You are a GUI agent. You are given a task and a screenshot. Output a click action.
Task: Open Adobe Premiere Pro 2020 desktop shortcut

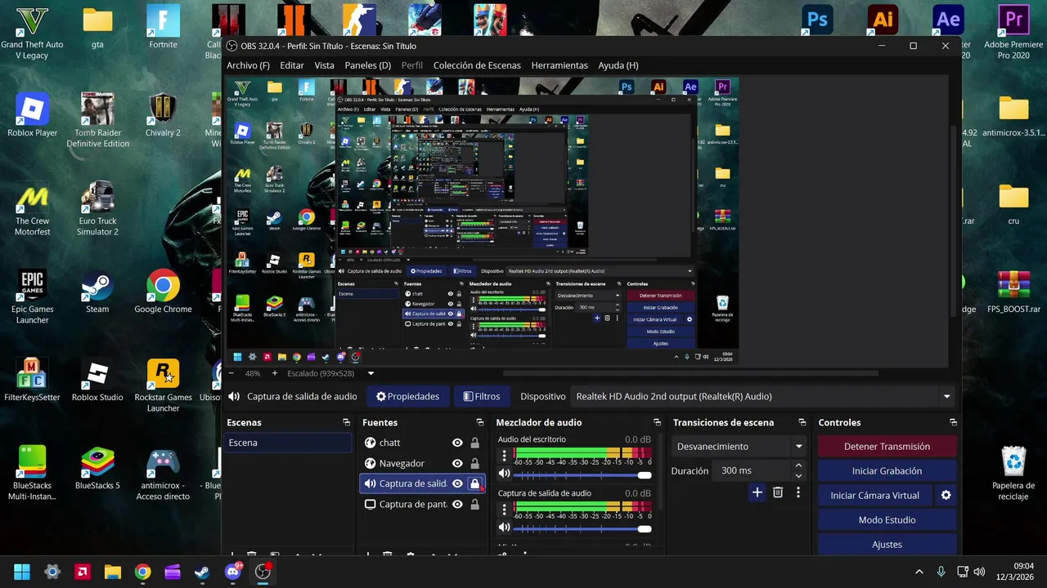point(1013,31)
